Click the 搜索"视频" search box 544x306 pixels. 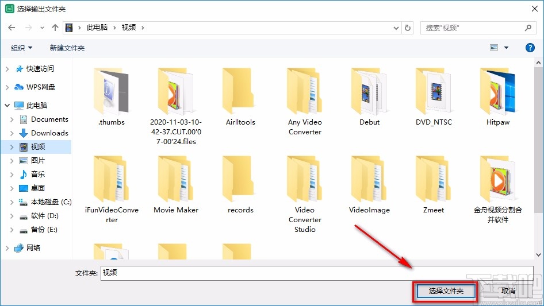[472, 28]
